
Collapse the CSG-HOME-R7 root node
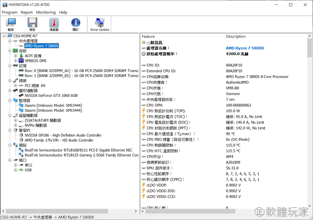[x=4, y=36]
